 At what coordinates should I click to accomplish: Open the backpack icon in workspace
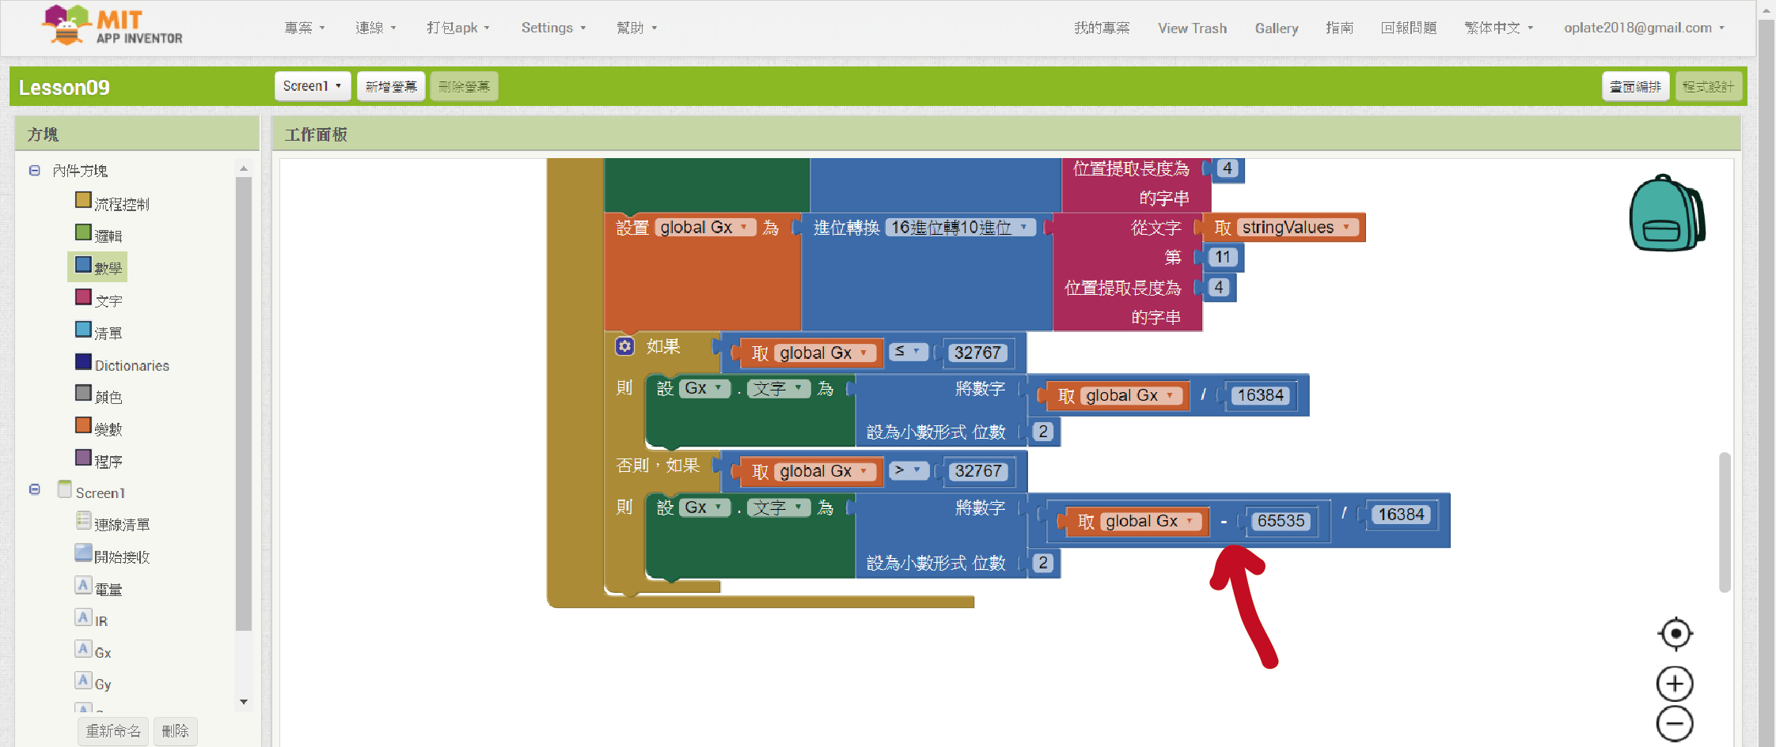1666,213
